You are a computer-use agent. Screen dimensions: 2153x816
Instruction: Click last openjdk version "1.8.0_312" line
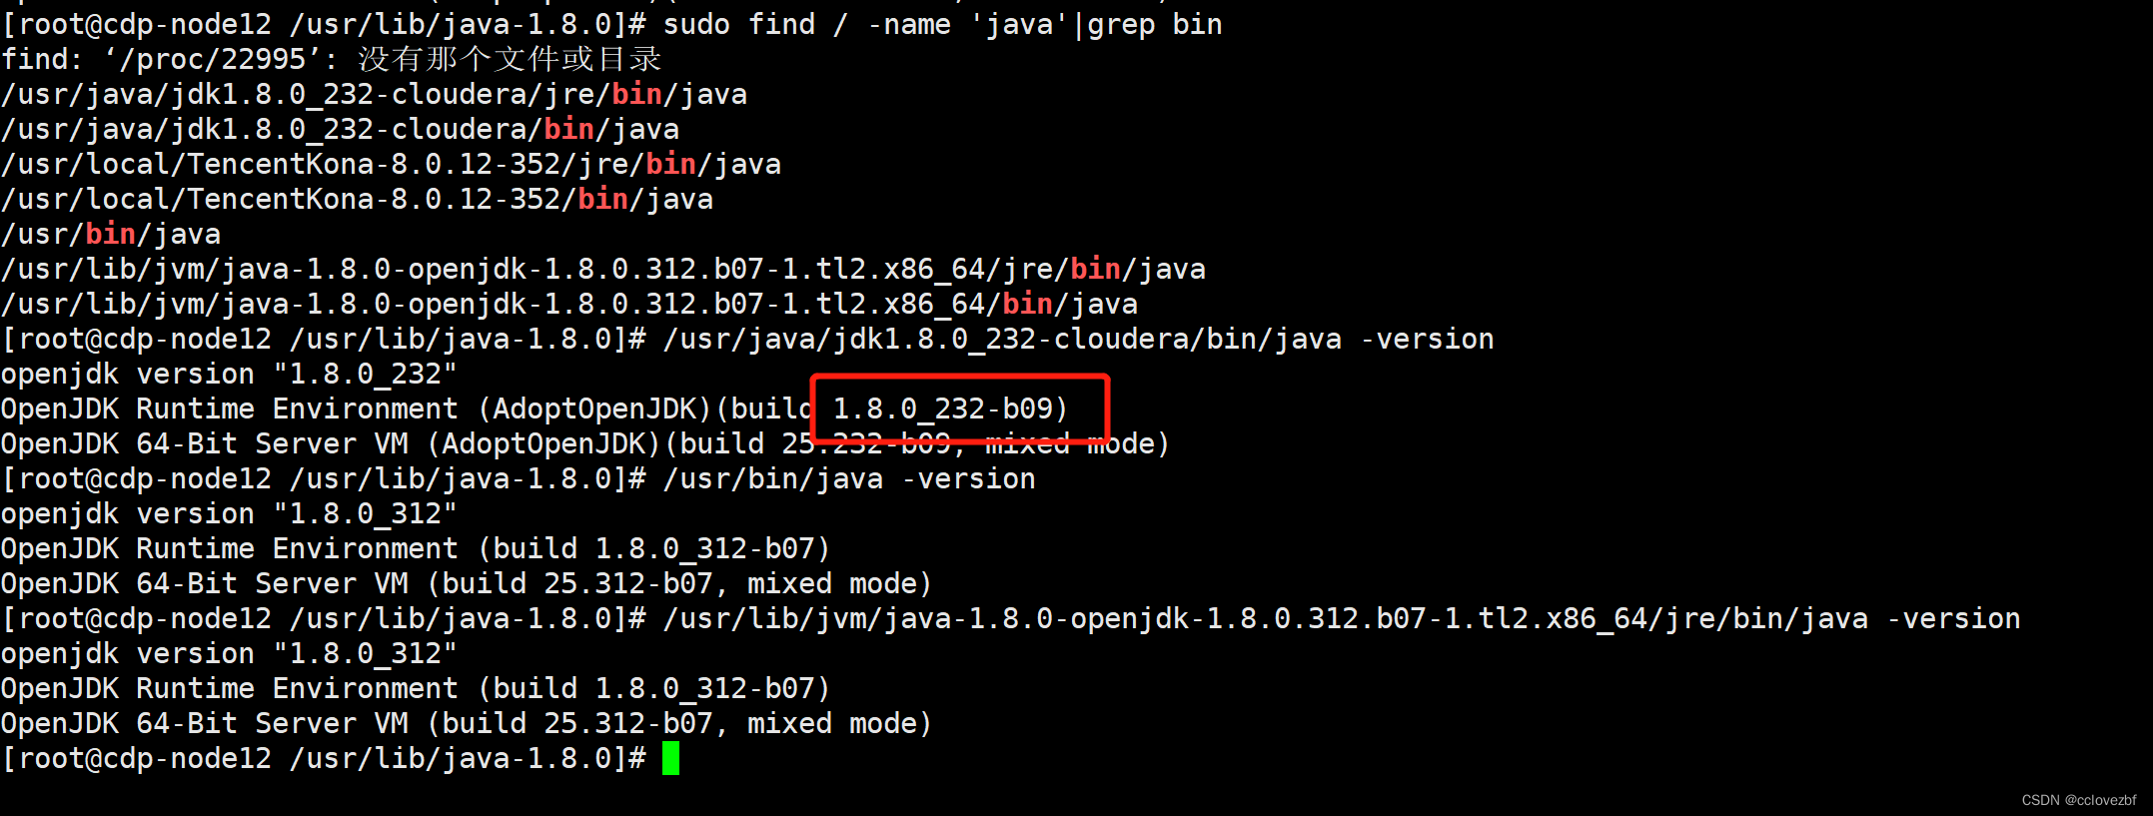(x=229, y=653)
